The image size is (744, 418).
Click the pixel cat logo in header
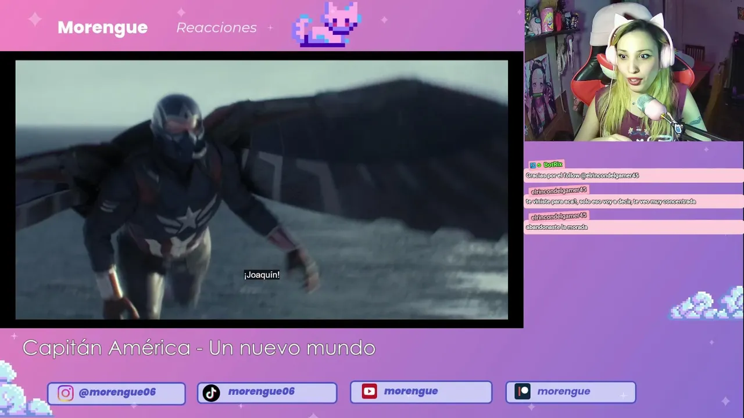click(327, 24)
